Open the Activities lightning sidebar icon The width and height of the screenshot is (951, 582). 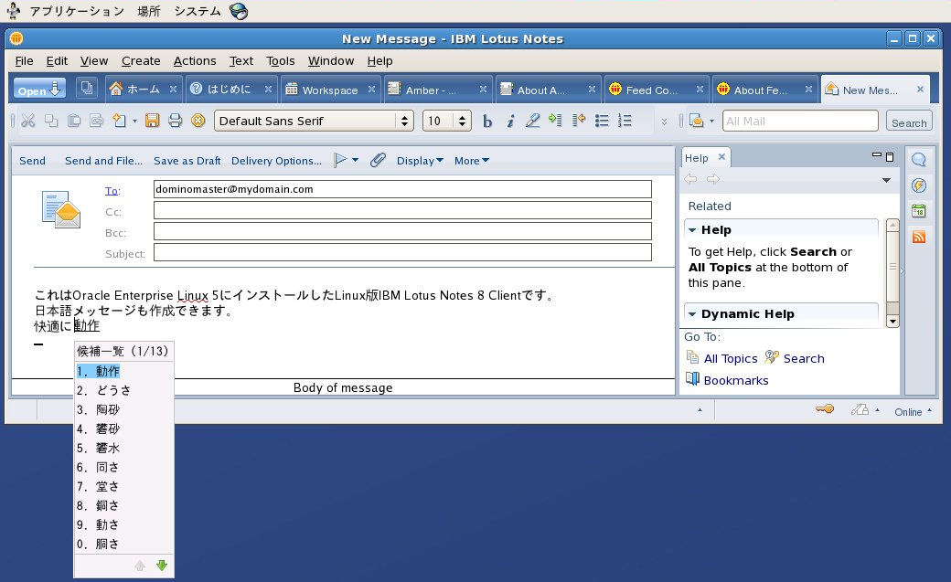point(919,185)
